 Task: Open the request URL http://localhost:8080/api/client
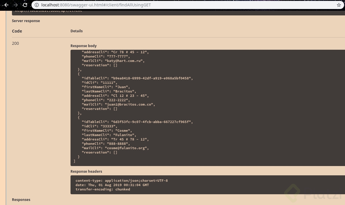48,10
